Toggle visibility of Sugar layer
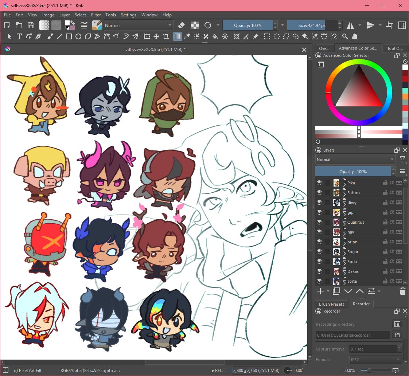This screenshot has width=409, height=376. [x=319, y=252]
